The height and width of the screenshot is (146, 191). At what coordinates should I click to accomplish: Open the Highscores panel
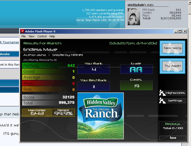[x=172, y=93]
